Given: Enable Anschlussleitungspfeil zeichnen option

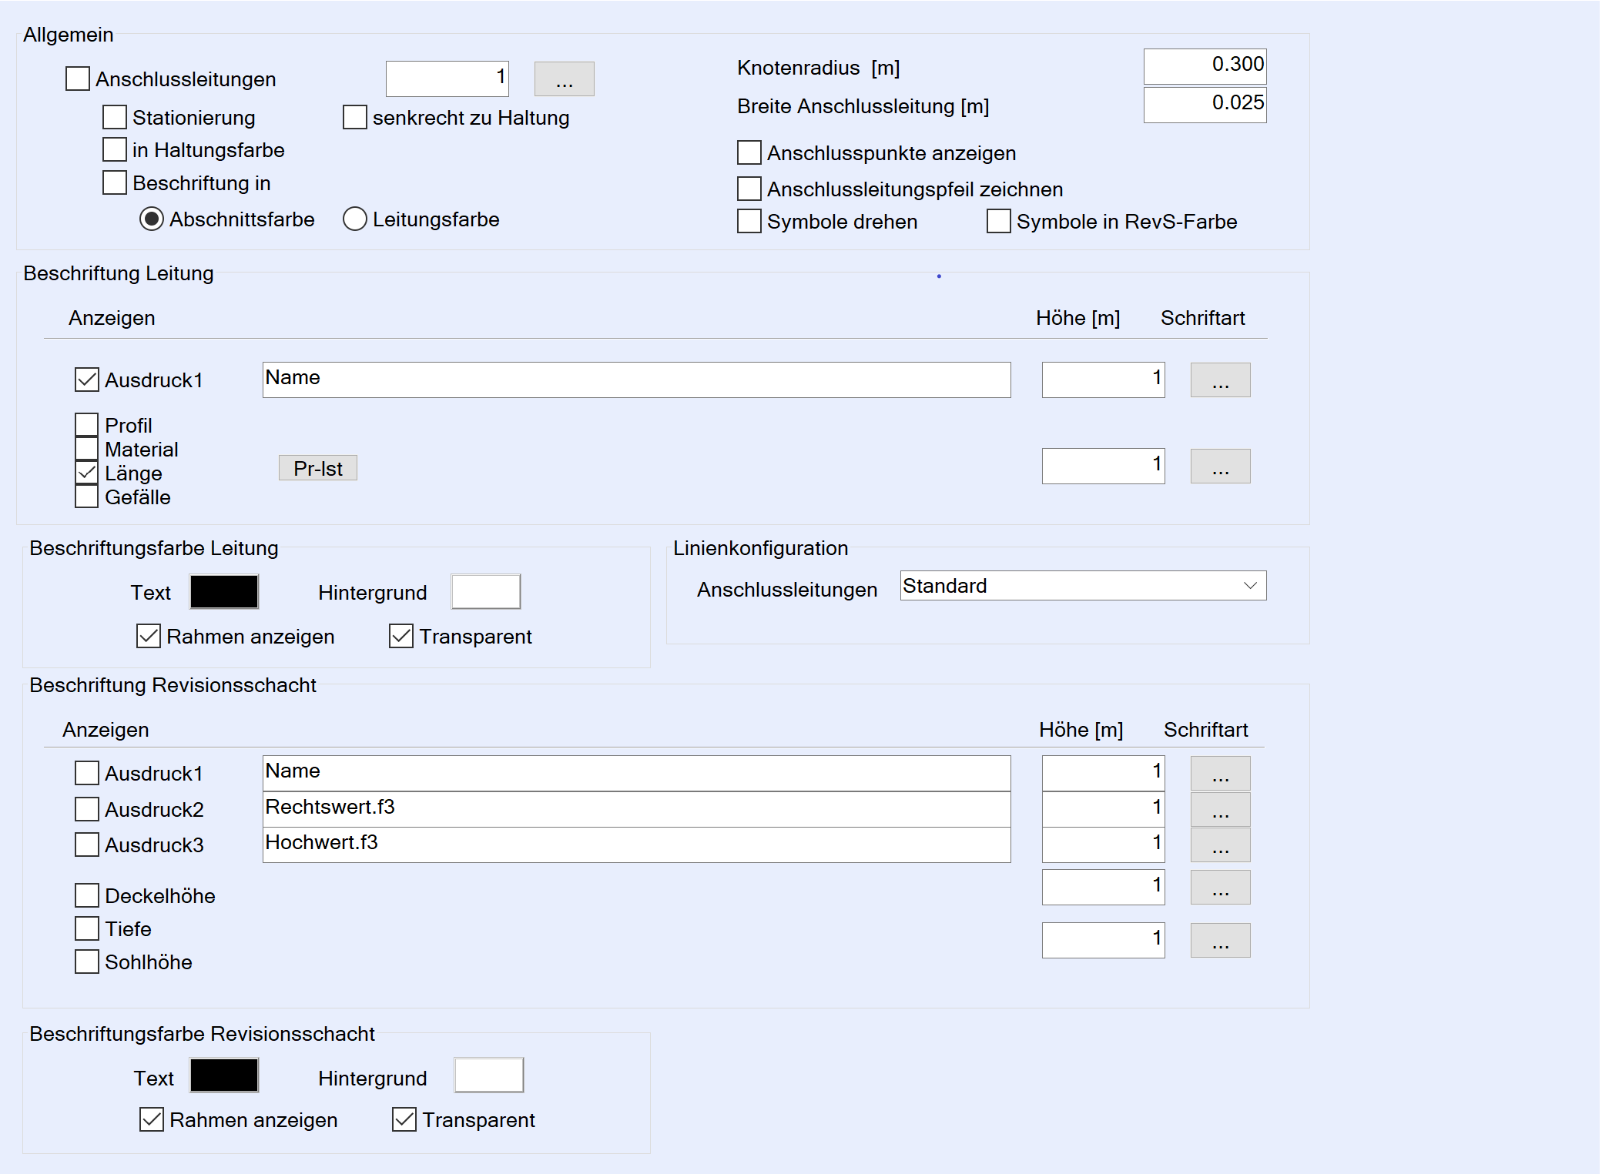Looking at the screenshot, I should tap(749, 189).
